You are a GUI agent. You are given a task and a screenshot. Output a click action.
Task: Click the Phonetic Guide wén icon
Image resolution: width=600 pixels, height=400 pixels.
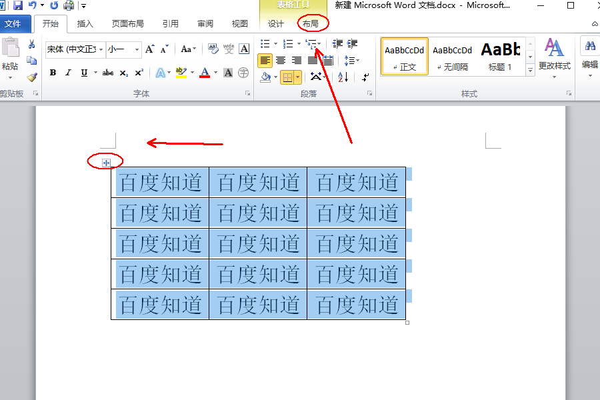pos(229,49)
